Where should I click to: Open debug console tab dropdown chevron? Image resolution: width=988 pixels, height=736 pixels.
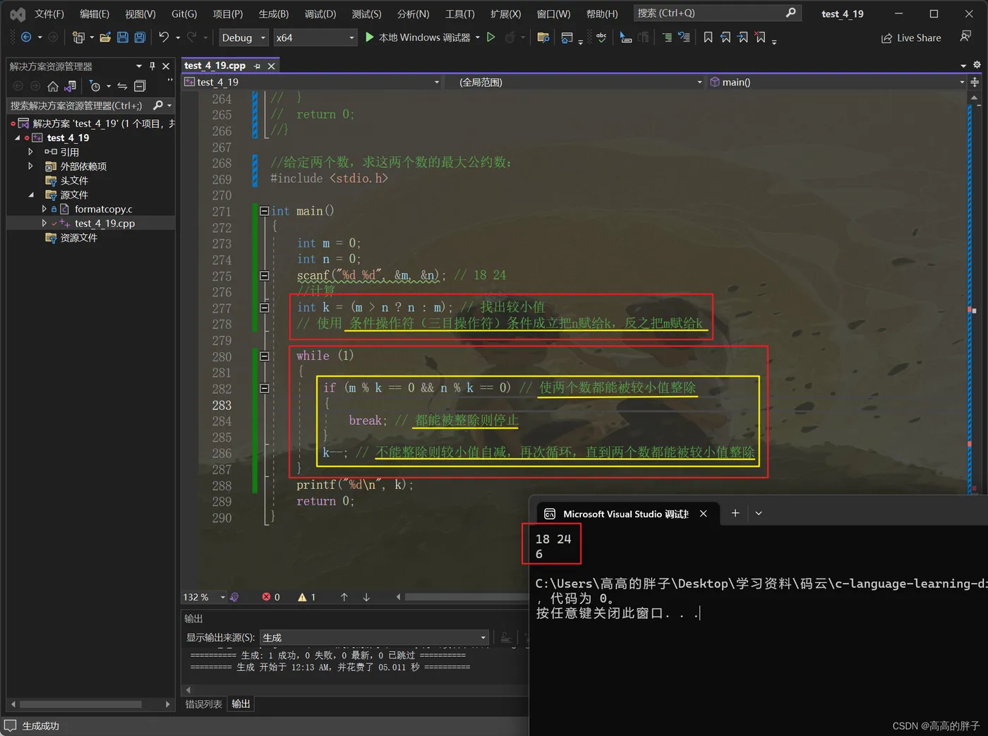[x=759, y=513]
